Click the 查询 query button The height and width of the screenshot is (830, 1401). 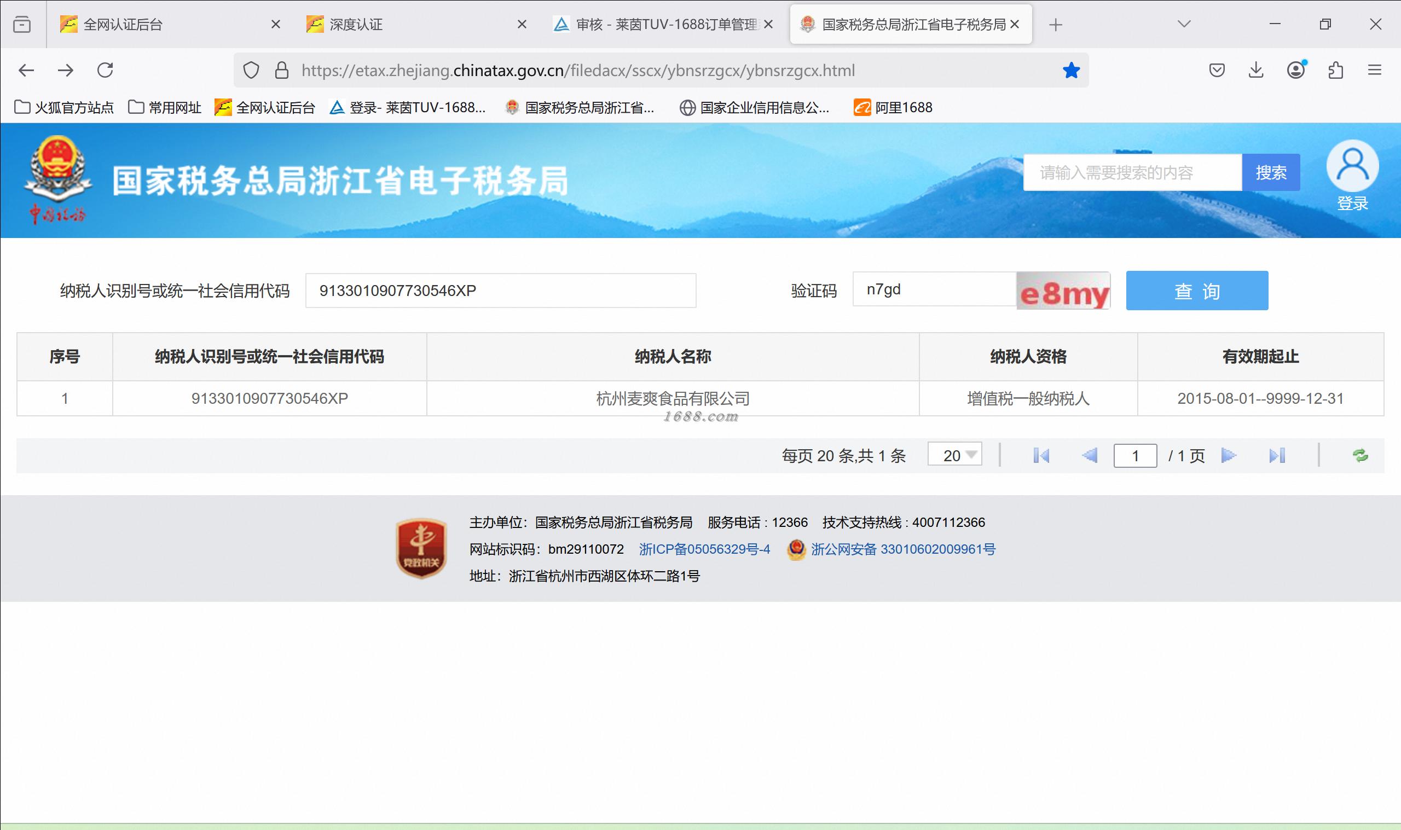(x=1197, y=291)
